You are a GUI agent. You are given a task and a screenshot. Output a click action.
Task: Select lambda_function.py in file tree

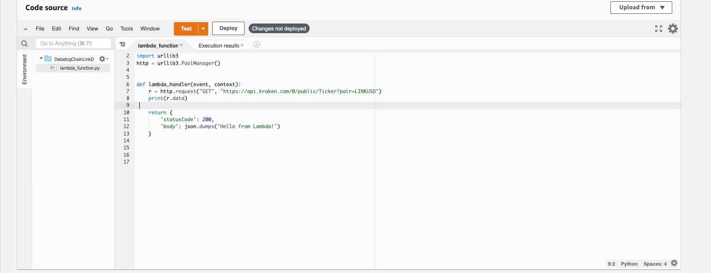79,68
